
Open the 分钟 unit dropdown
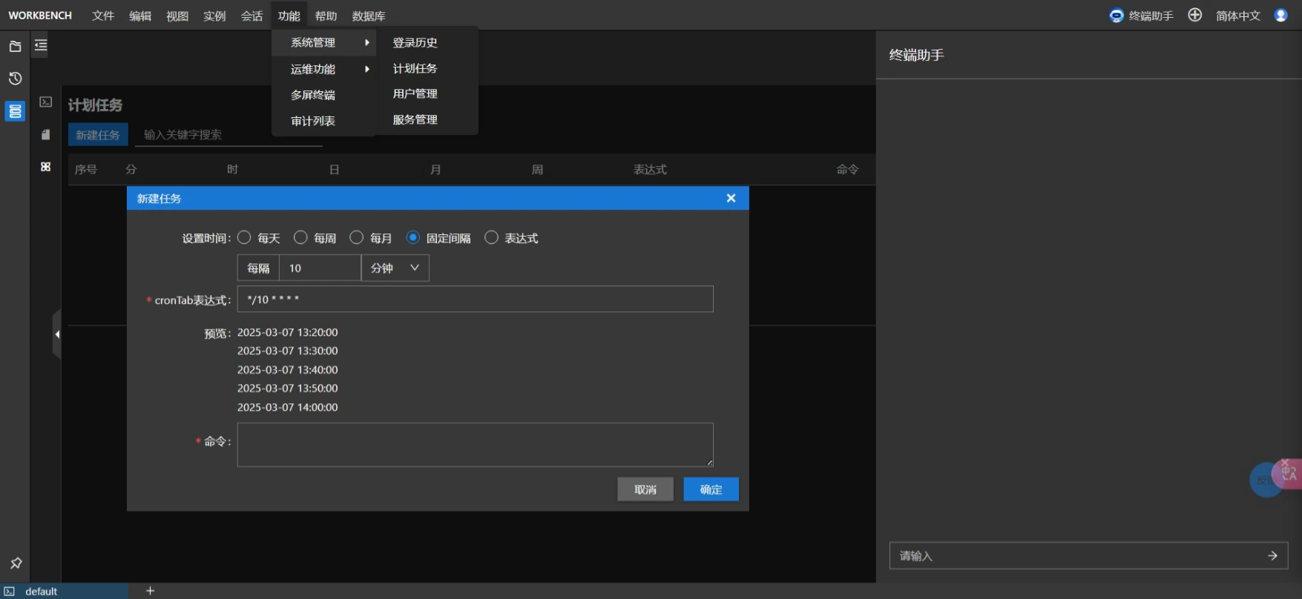pos(395,268)
